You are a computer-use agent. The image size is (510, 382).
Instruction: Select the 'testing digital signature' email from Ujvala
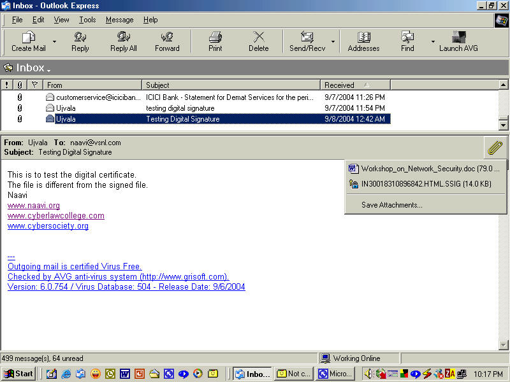point(195,108)
